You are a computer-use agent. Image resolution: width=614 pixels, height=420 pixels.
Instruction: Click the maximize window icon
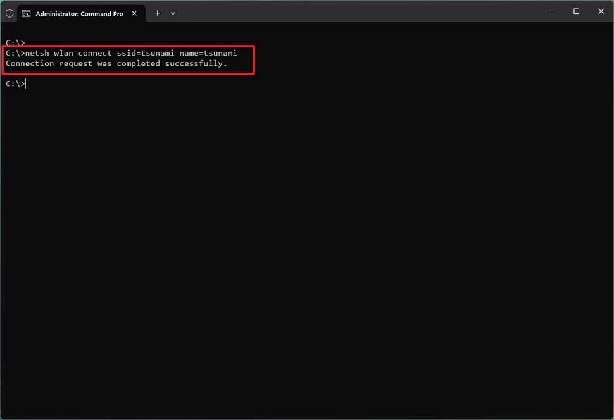[x=576, y=11]
